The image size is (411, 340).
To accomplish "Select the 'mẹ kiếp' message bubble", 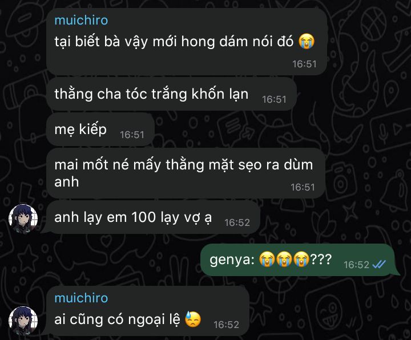I will click(100, 129).
